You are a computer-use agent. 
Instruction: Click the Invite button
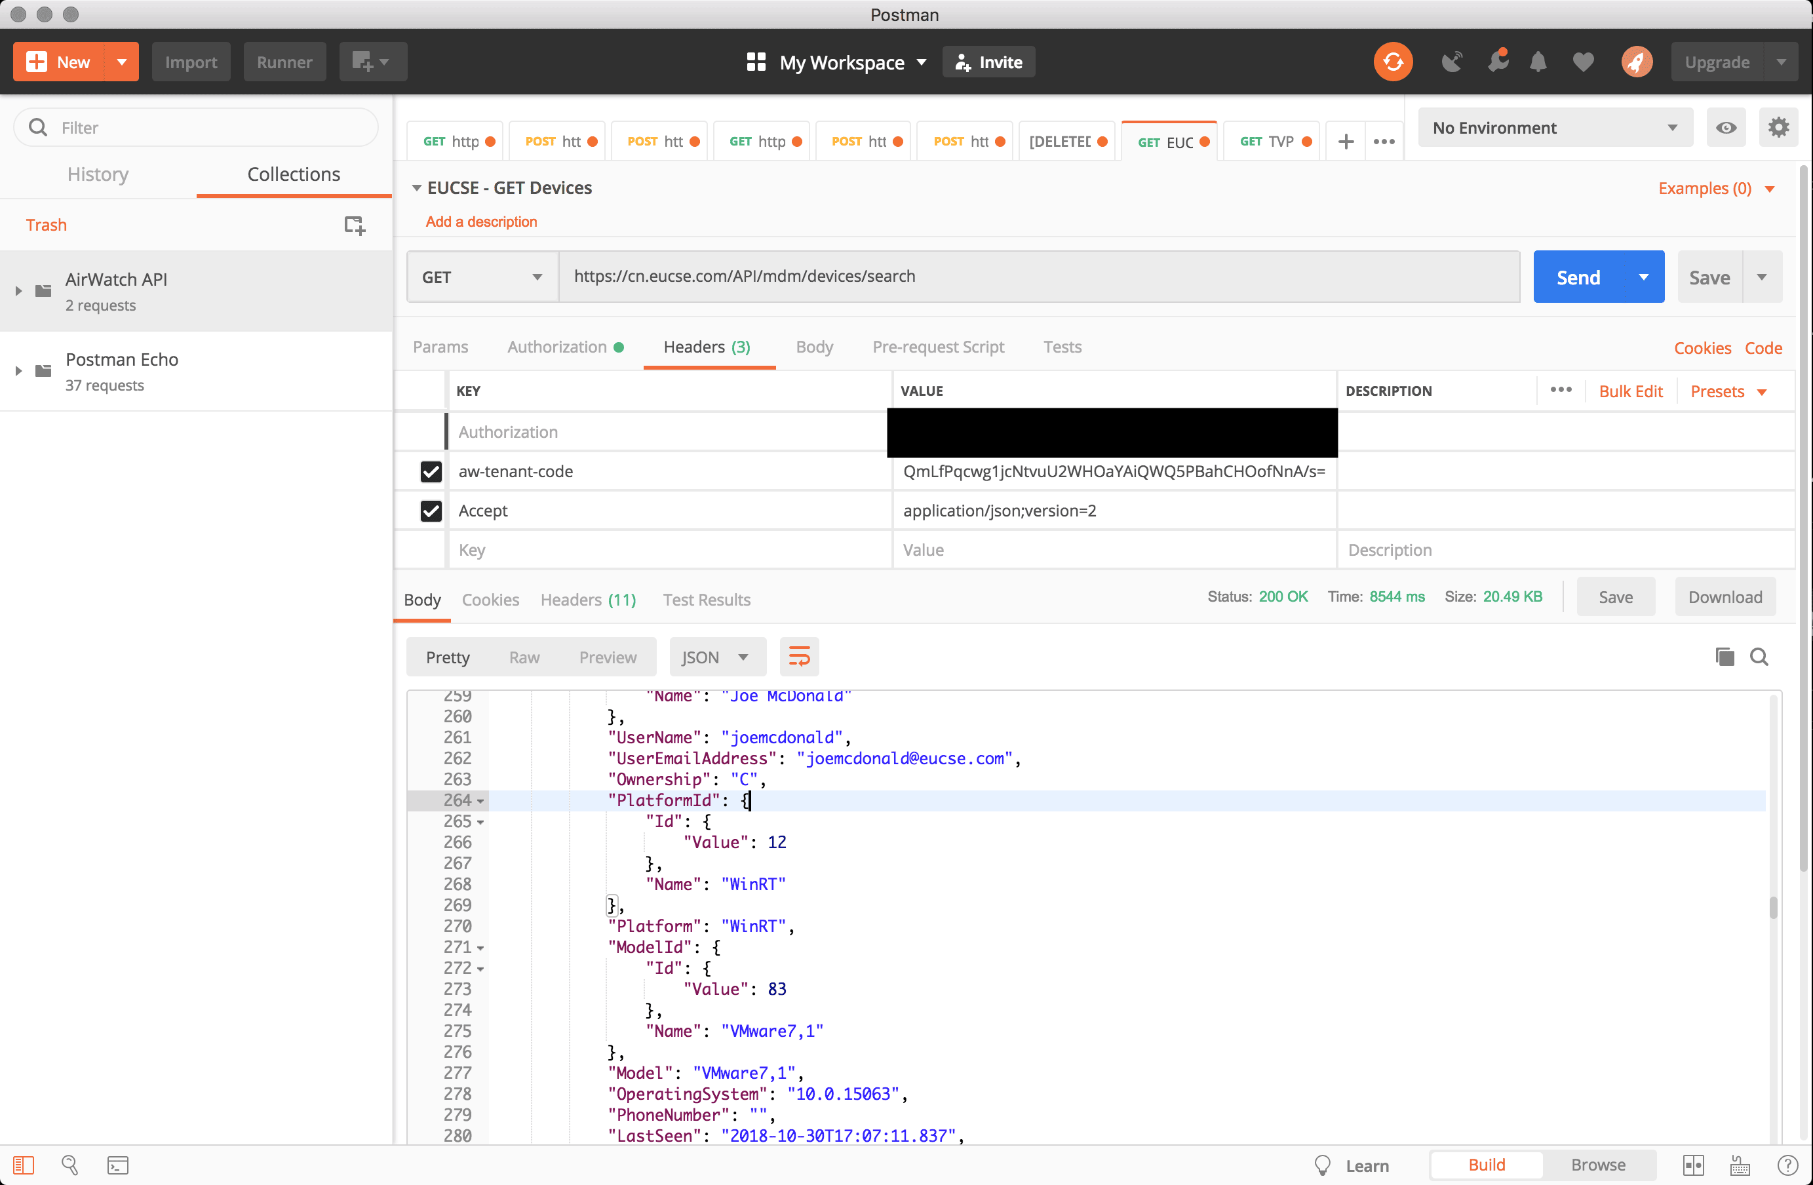(x=988, y=62)
